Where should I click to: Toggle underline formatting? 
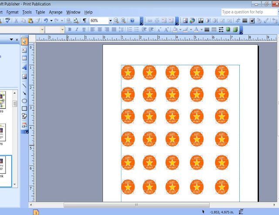(84, 30)
